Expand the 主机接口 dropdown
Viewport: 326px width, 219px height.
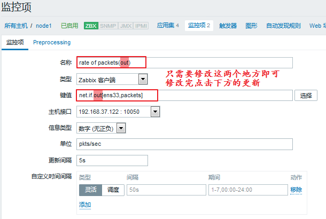coord(118,112)
